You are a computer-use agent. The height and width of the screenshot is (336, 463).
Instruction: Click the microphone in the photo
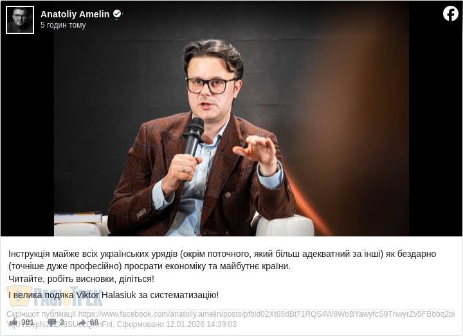(x=194, y=137)
